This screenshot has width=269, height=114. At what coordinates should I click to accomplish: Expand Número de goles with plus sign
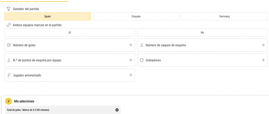point(131,45)
